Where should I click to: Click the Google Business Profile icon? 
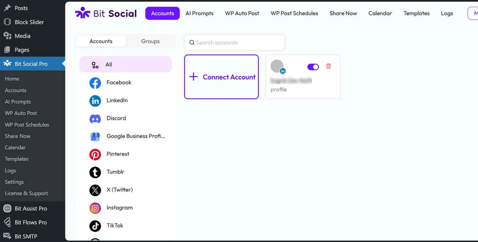tap(95, 136)
